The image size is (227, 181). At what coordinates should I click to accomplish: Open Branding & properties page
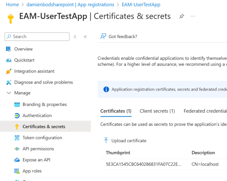click(45, 105)
